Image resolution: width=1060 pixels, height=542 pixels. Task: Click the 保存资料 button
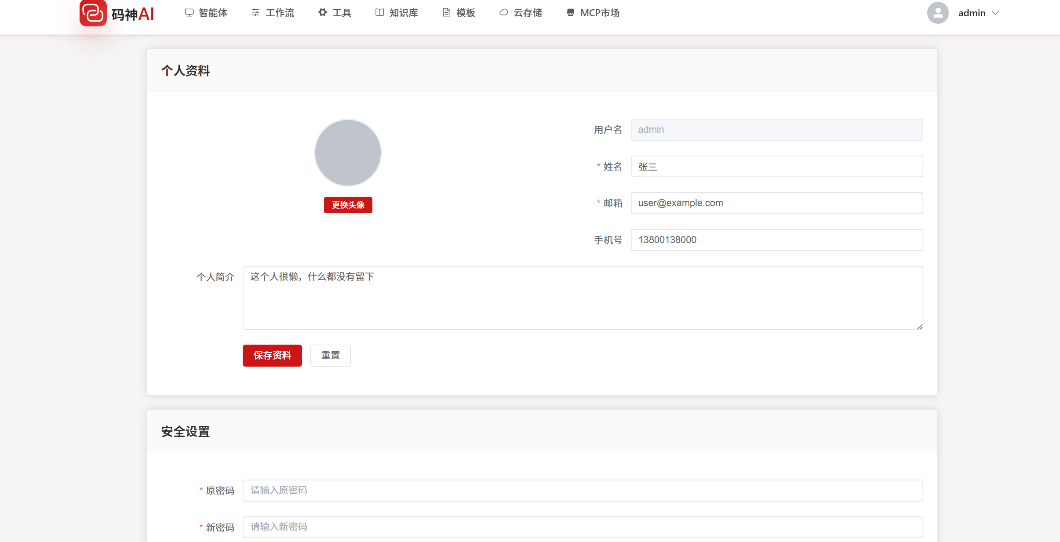pos(272,355)
